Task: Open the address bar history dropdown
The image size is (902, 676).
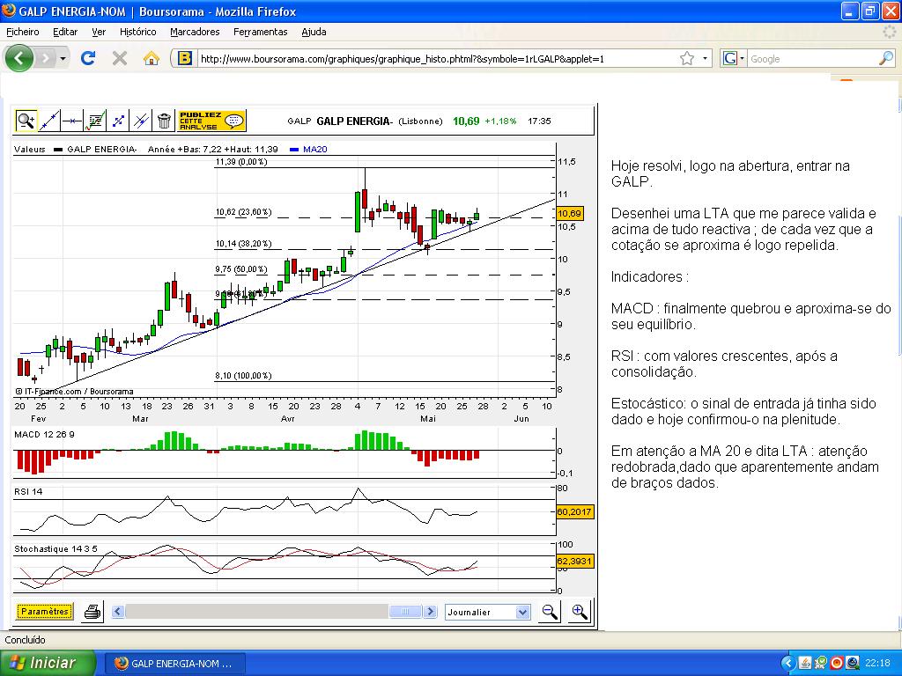Action: pyautogui.click(x=705, y=59)
